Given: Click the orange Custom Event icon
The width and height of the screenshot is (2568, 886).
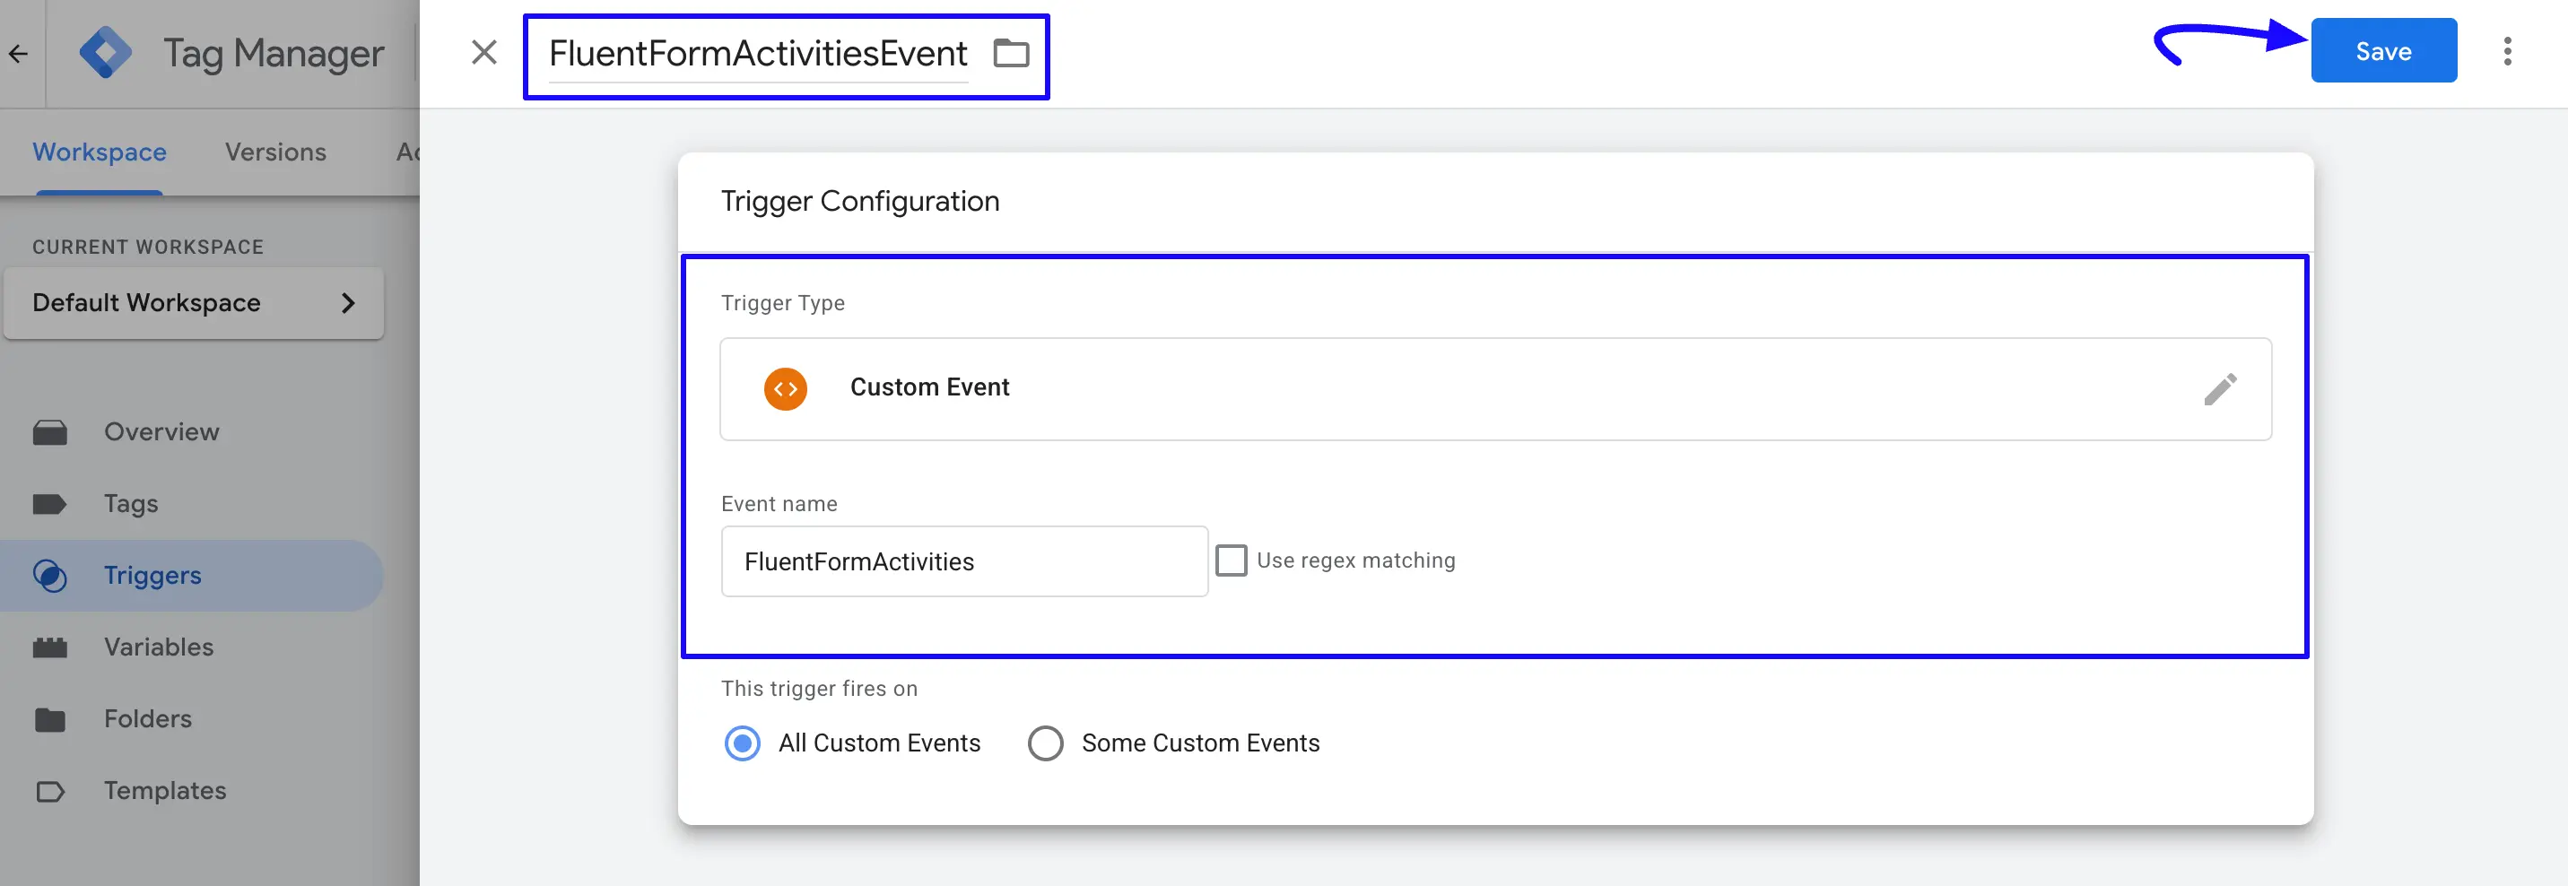Looking at the screenshot, I should pos(786,388).
